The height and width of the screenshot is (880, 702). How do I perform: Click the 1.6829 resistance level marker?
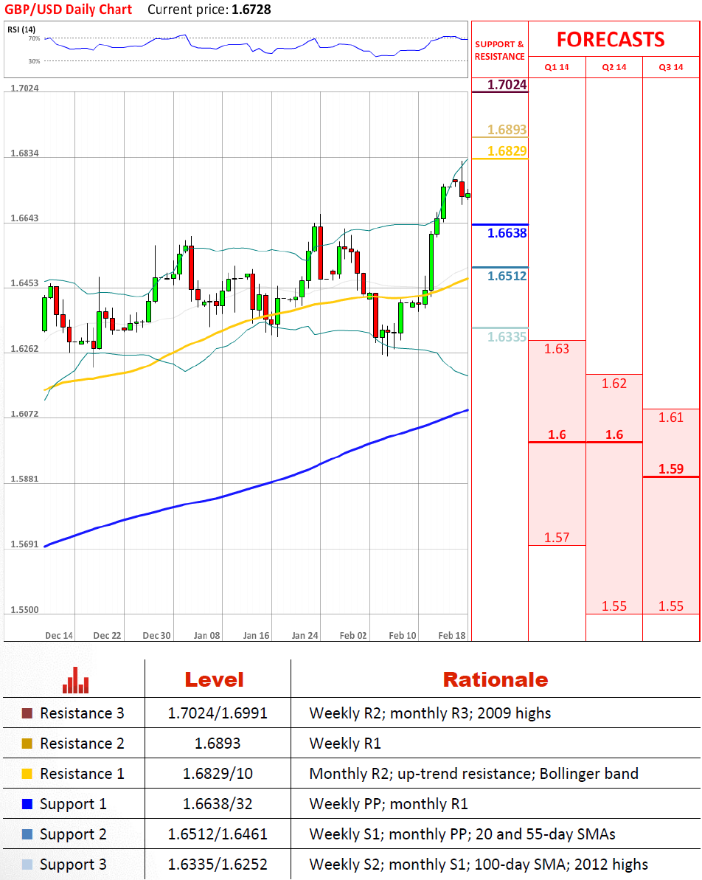[507, 151]
